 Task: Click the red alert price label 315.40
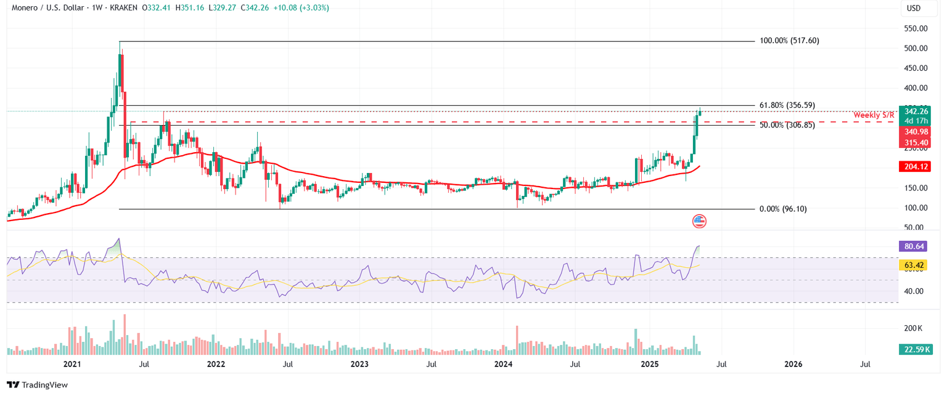pyautogui.click(x=916, y=142)
